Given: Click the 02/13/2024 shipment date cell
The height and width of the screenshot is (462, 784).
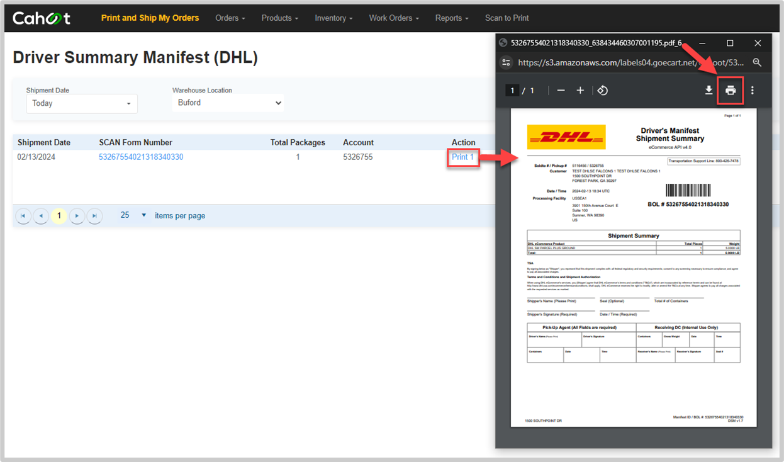Looking at the screenshot, I should pyautogui.click(x=36, y=157).
